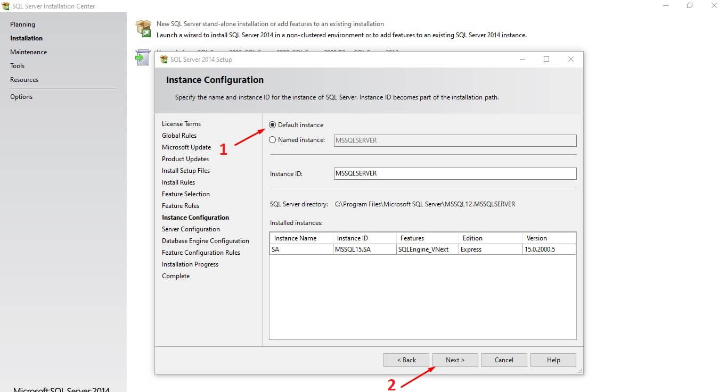Click the Features column header
The height and width of the screenshot is (392, 727).
click(x=428, y=238)
